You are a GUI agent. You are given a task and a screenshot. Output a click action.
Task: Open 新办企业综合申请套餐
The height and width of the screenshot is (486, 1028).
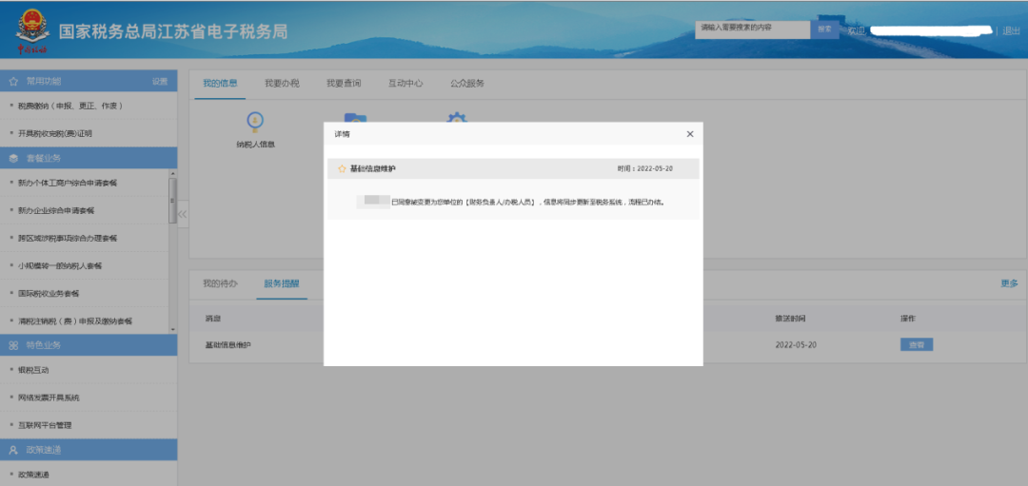click(56, 211)
